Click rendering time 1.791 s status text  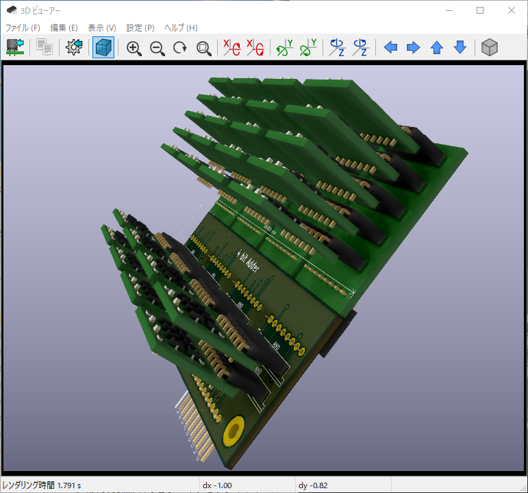click(x=41, y=485)
